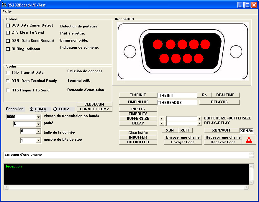Select the COM1 radio button

(x=32, y=109)
